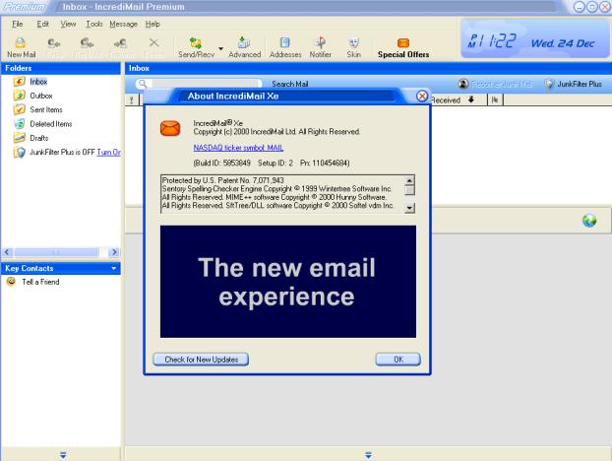Viewport: 612px width, 461px height.
Task: Click the orange envelope icon in About dialog
Action: click(x=170, y=128)
